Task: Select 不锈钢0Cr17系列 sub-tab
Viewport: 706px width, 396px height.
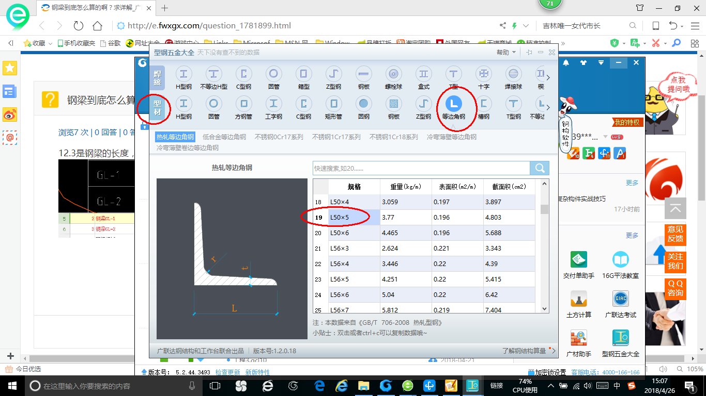Action: pos(279,137)
